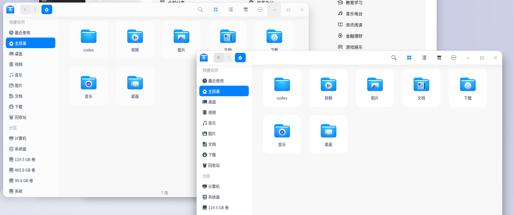
Task: Select 下载 in front window sidebar
Action: (x=224, y=155)
